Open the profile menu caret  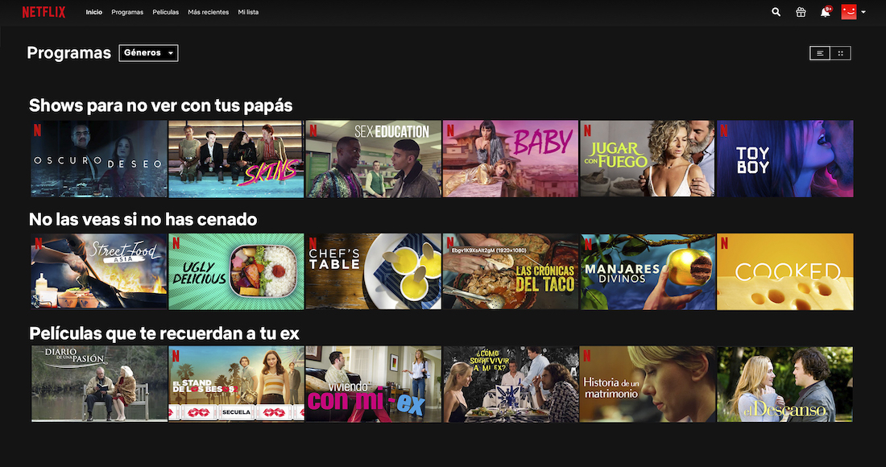[x=863, y=12]
